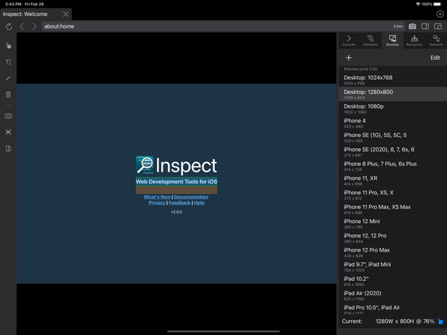Select the touch pointer tool in the left sidebar
The height and width of the screenshot is (335, 447).
[x=8, y=46]
